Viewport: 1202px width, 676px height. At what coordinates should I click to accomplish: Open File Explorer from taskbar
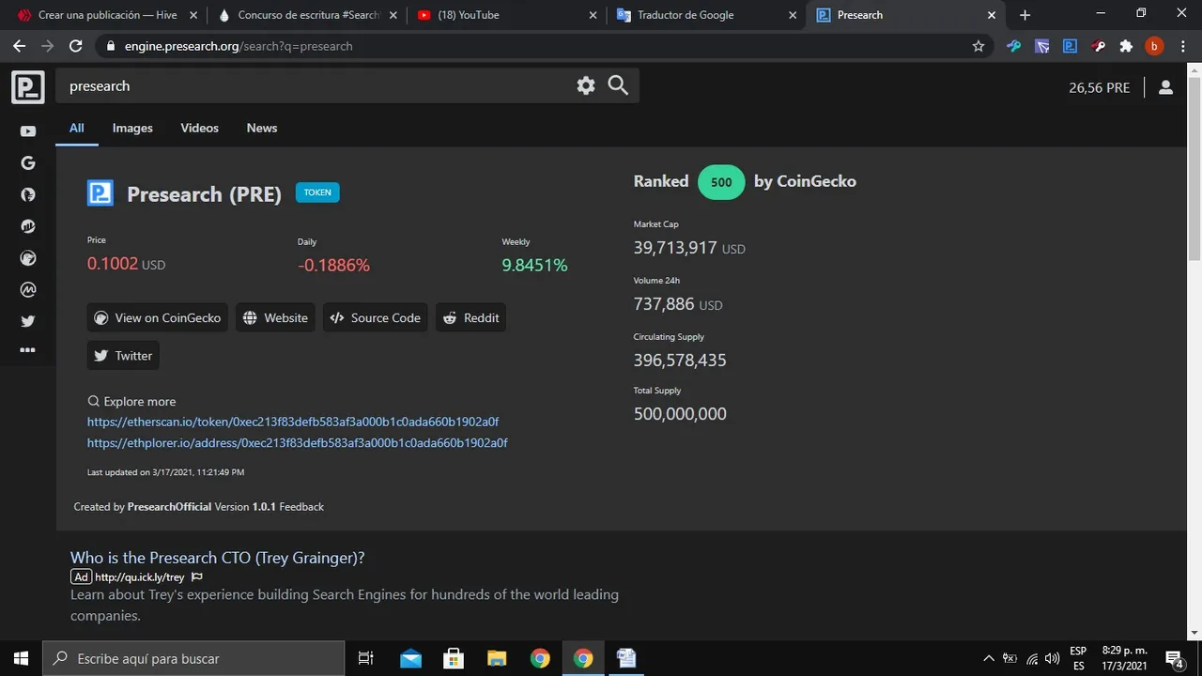pos(497,658)
